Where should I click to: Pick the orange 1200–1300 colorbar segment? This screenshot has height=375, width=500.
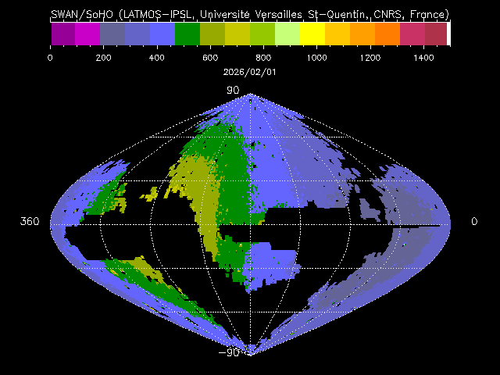[362, 34]
